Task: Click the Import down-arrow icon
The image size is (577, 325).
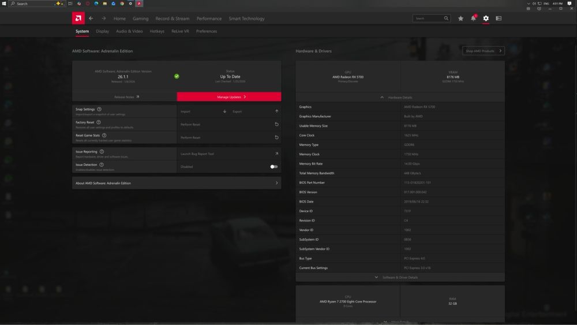Action: 224,111
